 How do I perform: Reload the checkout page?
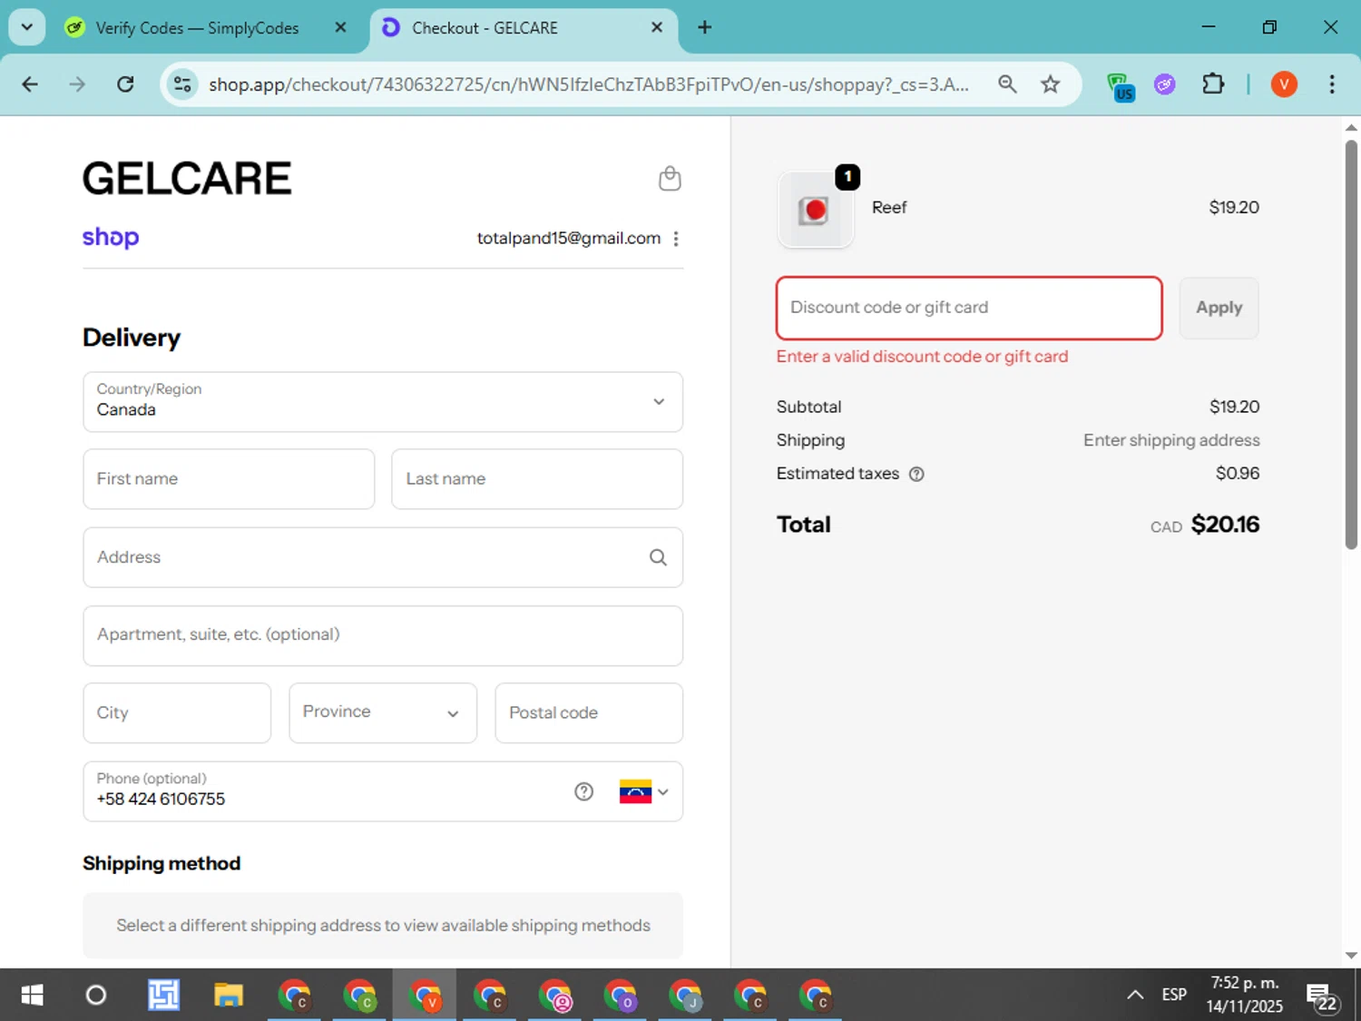pyautogui.click(x=125, y=84)
